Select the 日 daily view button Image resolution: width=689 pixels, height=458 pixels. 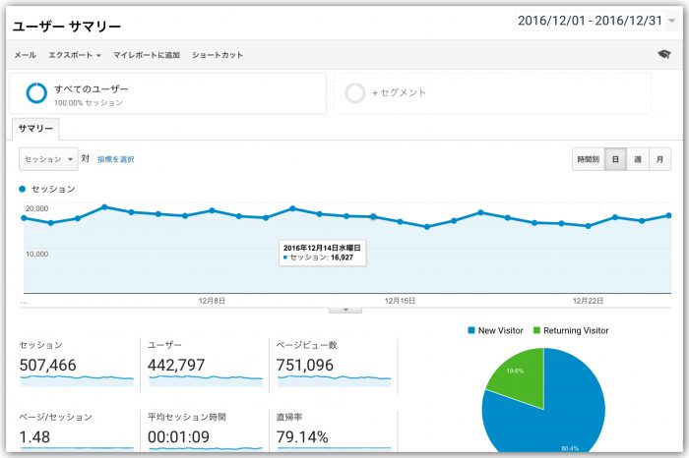tap(615, 159)
